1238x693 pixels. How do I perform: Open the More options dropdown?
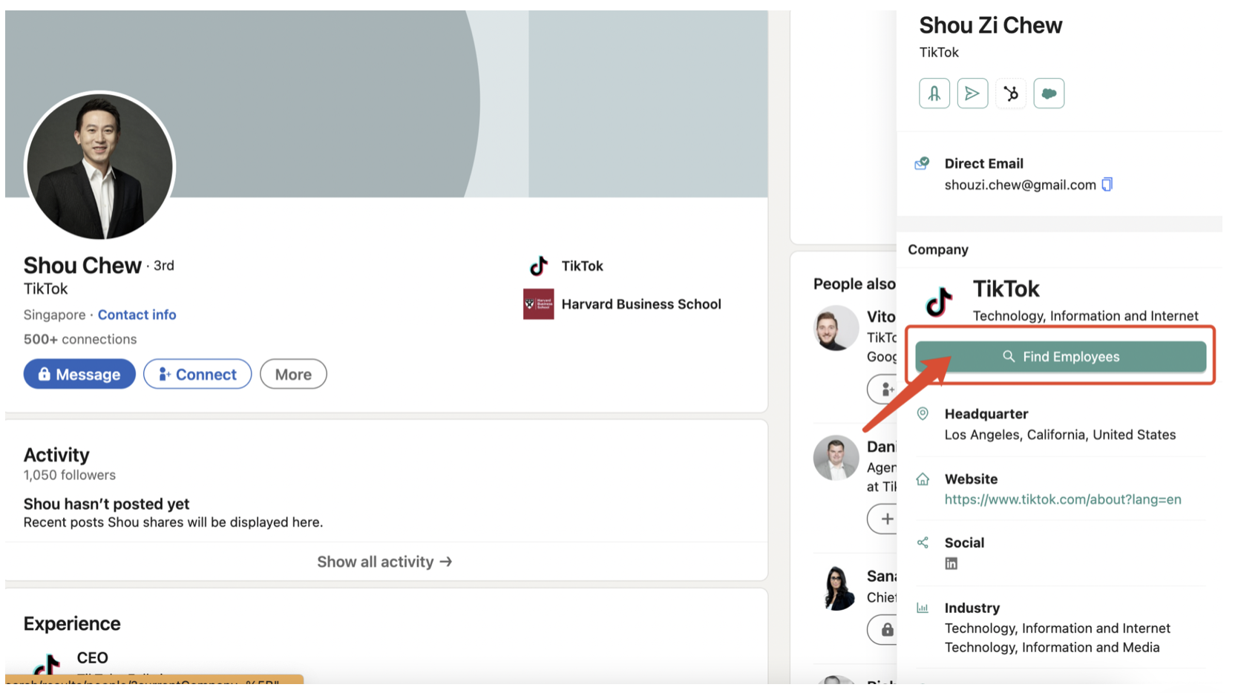click(x=293, y=374)
